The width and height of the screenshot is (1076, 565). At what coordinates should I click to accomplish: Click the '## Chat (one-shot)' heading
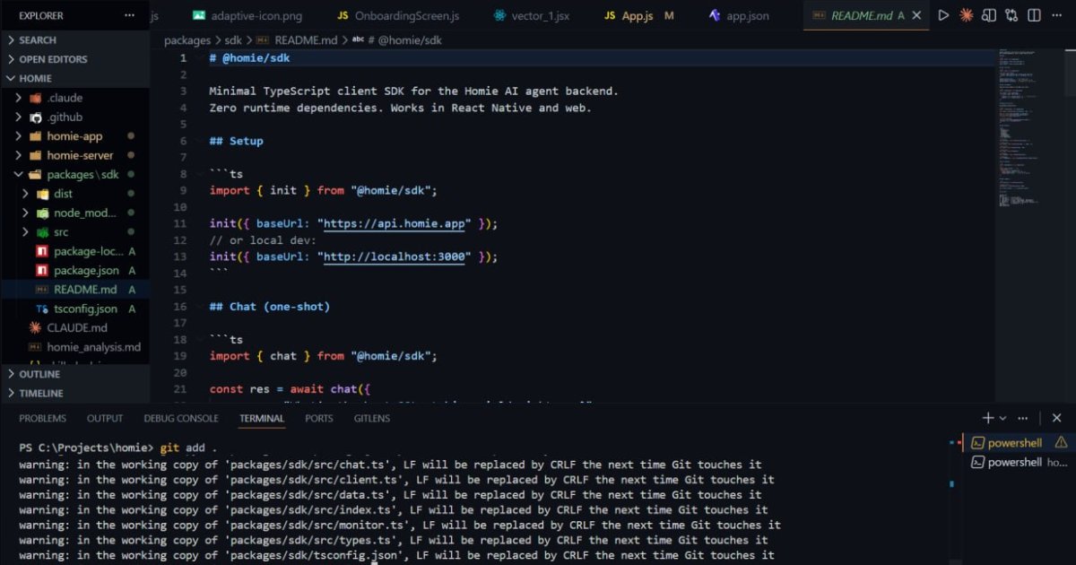point(270,307)
